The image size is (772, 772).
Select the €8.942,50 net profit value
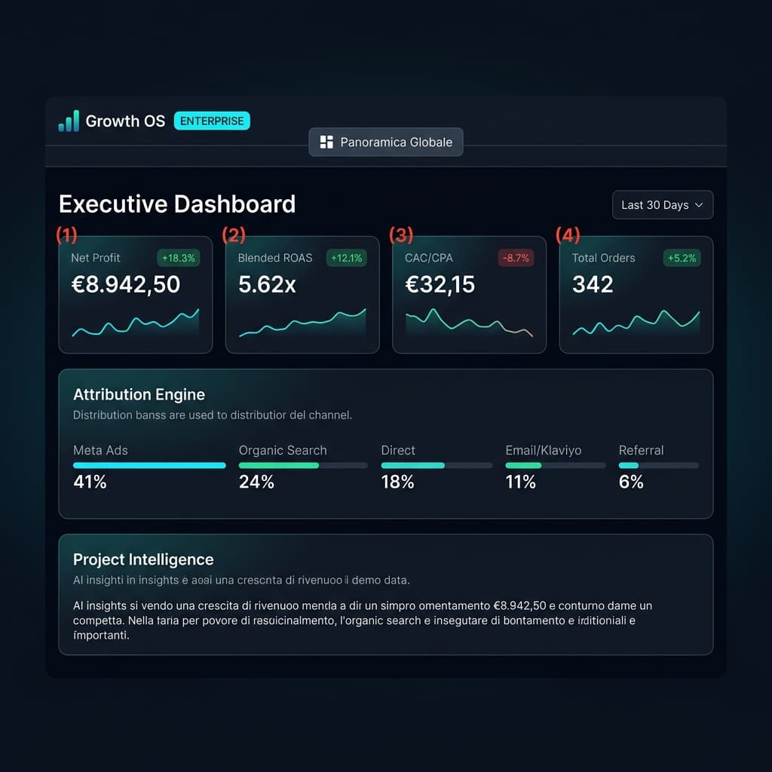(126, 284)
